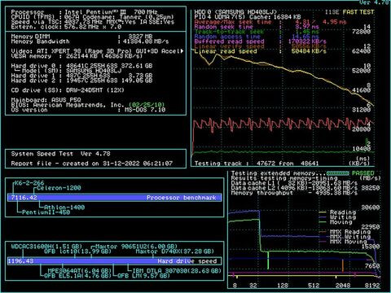Select the MMX Writing legend entry
391x293 pixels.
(345, 237)
